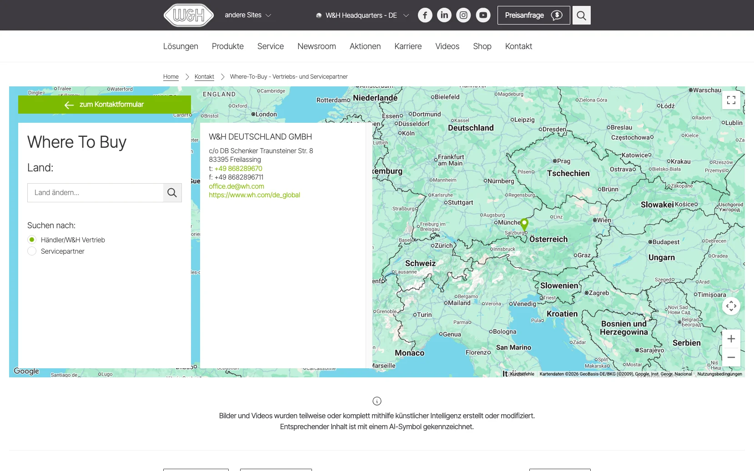Go to Kontakt breadcrumb link
754x471 pixels.
tap(204, 77)
